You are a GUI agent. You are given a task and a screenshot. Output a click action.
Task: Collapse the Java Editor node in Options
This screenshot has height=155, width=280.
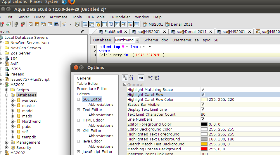click(x=78, y=141)
